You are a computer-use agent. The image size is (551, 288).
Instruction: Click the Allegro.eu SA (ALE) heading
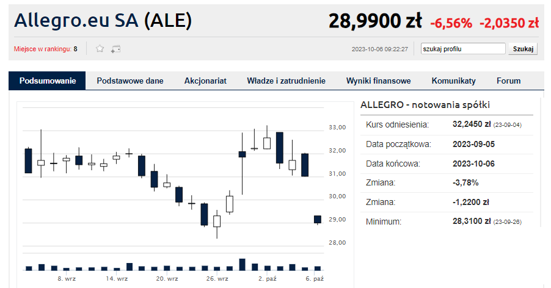click(x=103, y=21)
